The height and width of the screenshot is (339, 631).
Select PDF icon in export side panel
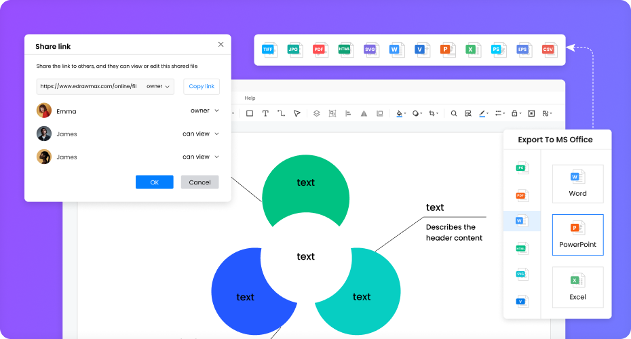click(521, 195)
